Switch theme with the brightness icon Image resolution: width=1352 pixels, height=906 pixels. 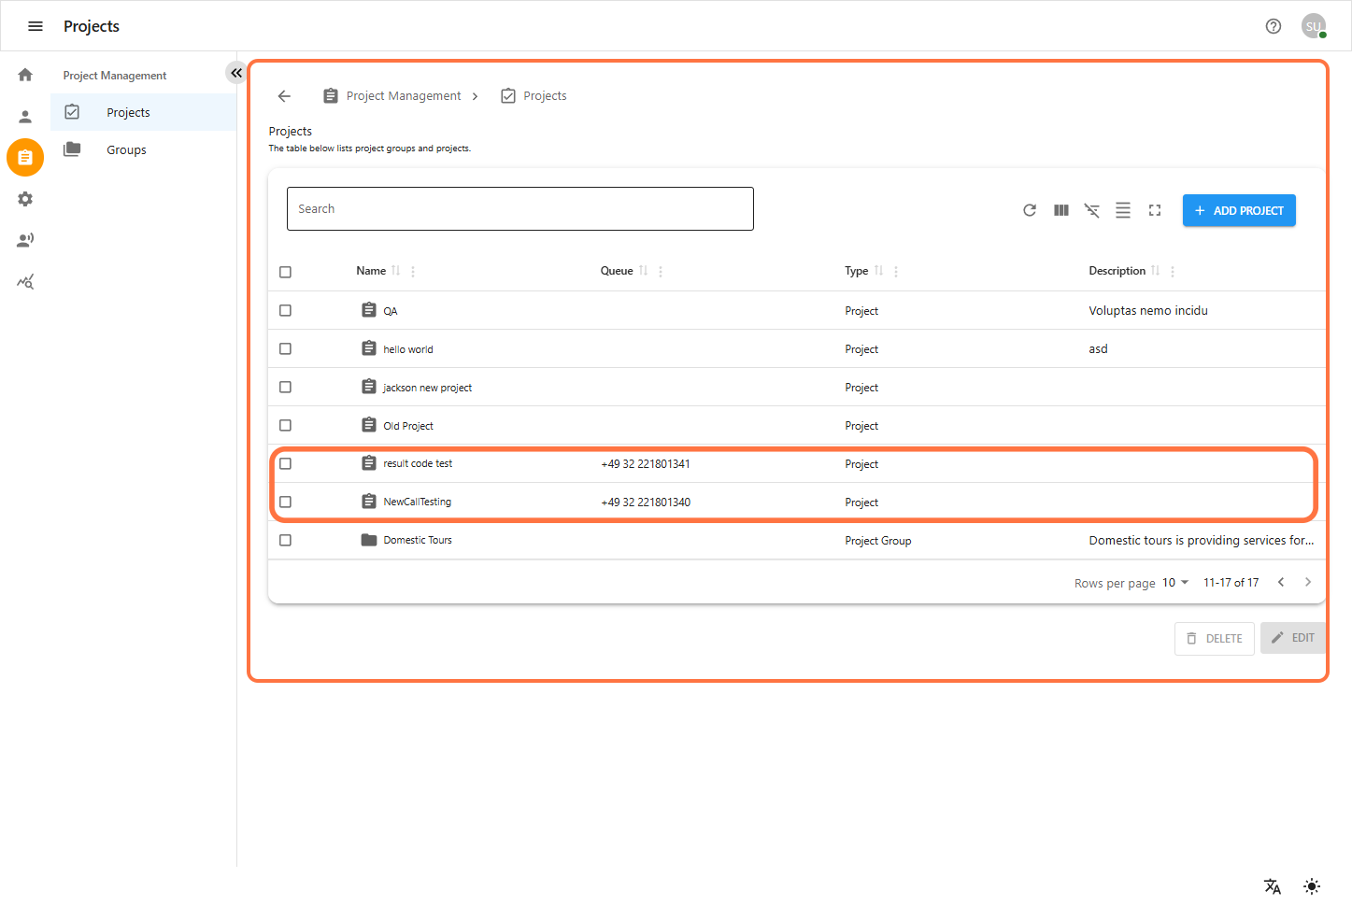click(1312, 886)
